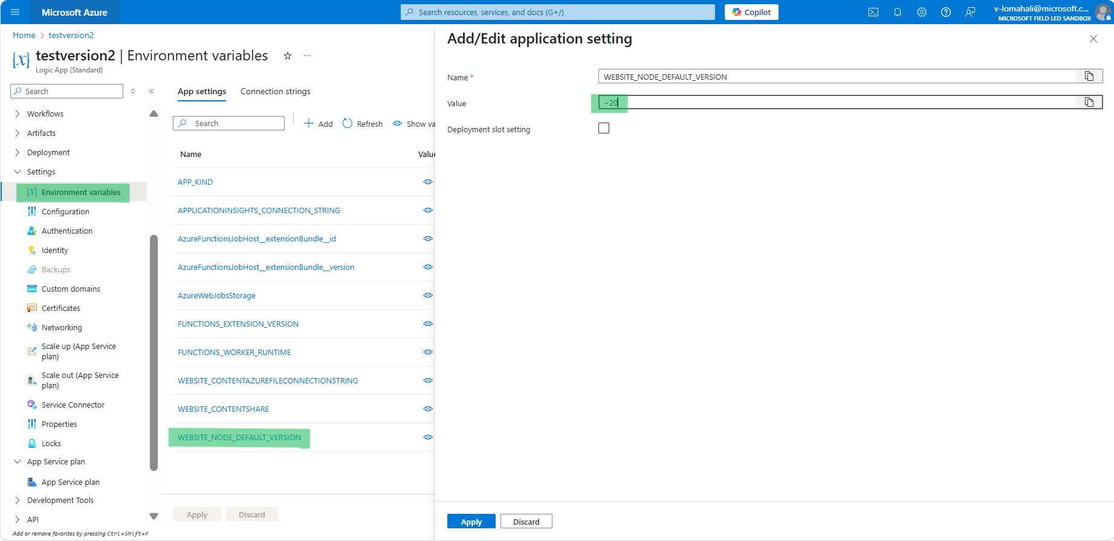Screen dimensions: 1114x541
Task: Click the app settings Search box
Action: [x=228, y=123]
